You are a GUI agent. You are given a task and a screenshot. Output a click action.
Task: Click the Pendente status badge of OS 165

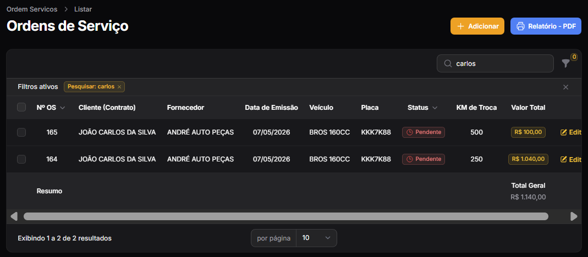pyautogui.click(x=424, y=132)
